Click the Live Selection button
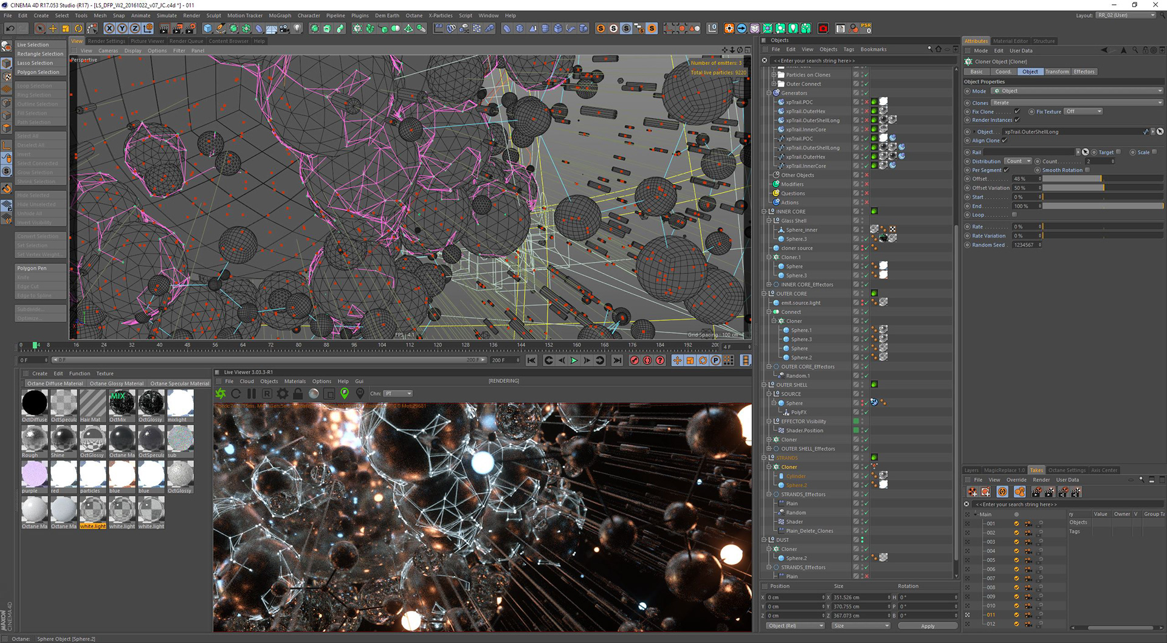 pyautogui.click(x=40, y=45)
